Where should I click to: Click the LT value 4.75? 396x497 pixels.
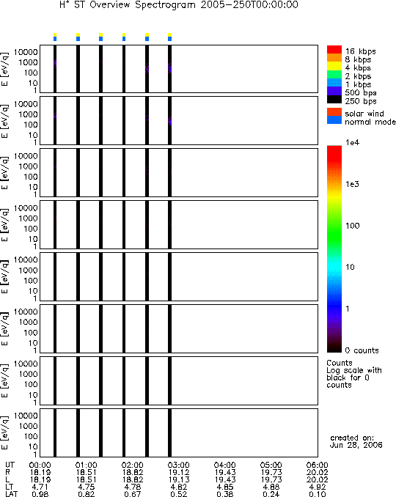[87, 487]
